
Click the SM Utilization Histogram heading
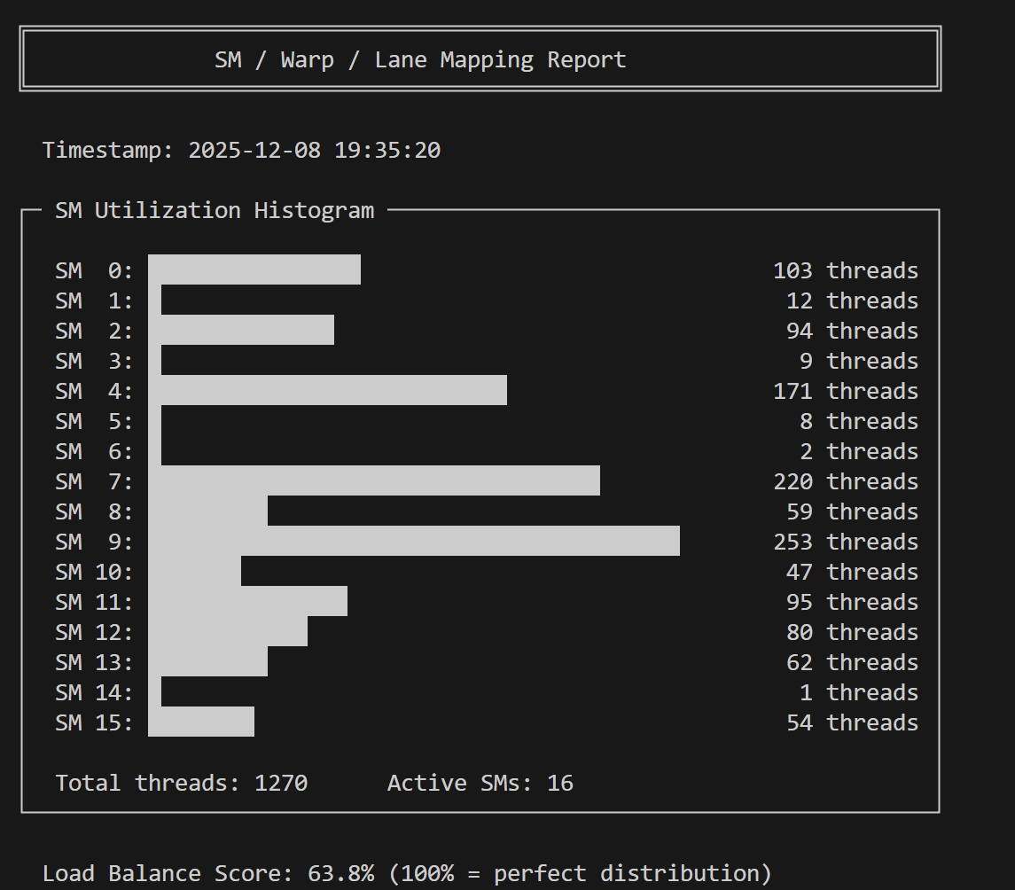(x=215, y=211)
